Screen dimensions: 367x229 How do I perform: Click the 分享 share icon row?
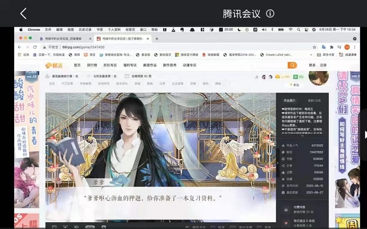click(303, 166)
